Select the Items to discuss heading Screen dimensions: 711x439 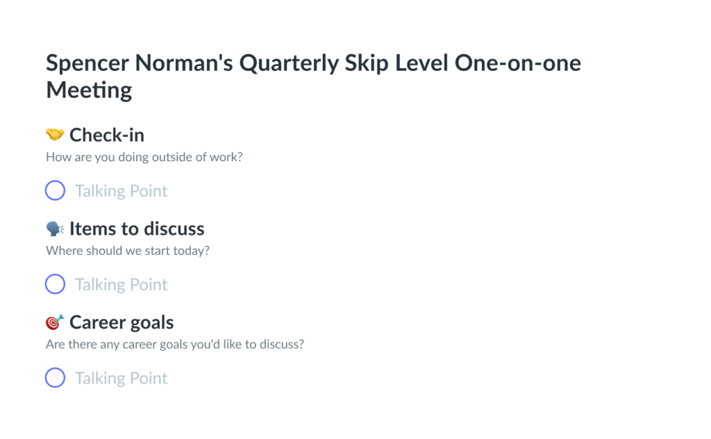click(137, 229)
